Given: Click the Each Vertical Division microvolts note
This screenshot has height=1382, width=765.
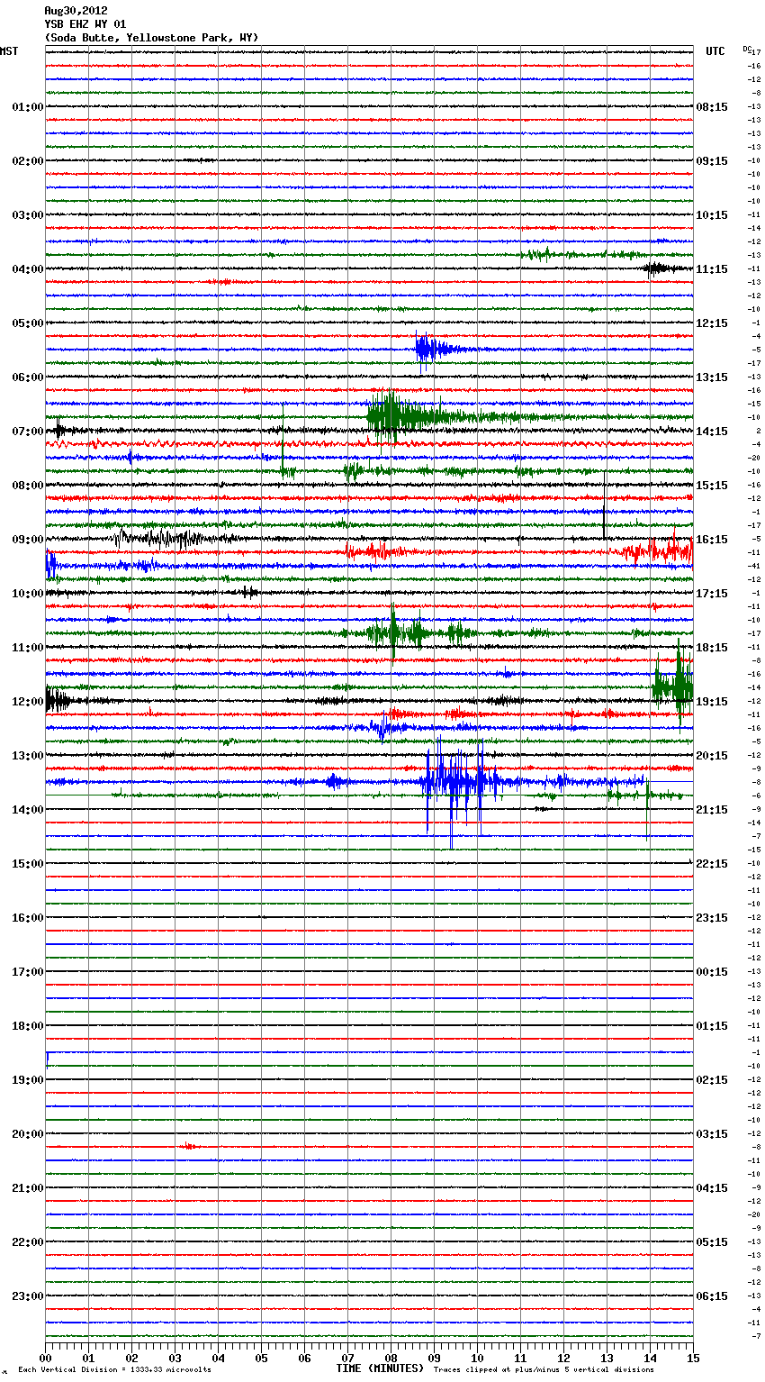Looking at the screenshot, I should click(x=114, y=1369).
